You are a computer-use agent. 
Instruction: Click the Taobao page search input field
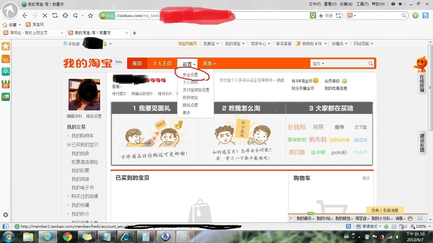[x=347, y=64]
